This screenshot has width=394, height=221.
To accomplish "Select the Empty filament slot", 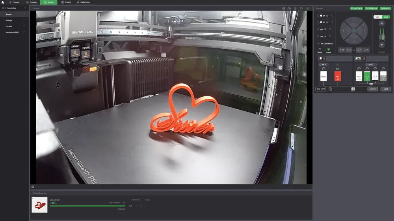I will (x=323, y=76).
